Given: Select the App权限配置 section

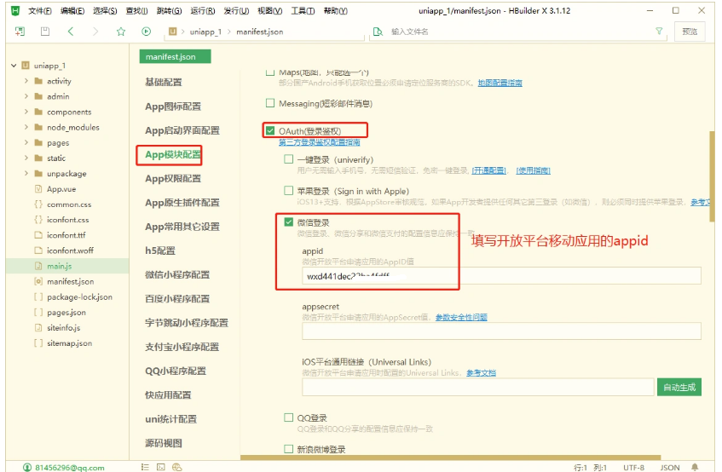Looking at the screenshot, I should 173,179.
